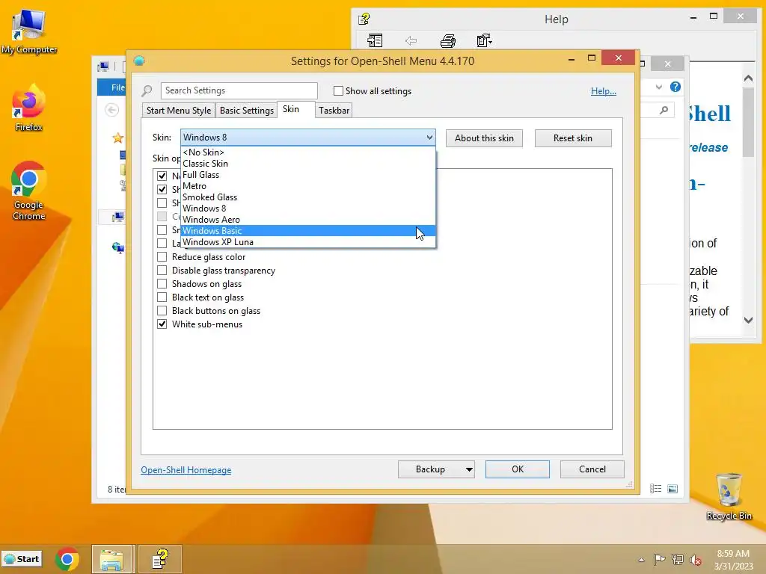766x574 pixels.
Task: Toggle Show all settings checkbox
Action: click(x=338, y=90)
